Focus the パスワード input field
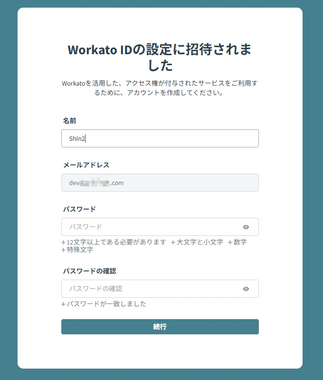The height and width of the screenshot is (380, 323). (x=160, y=227)
